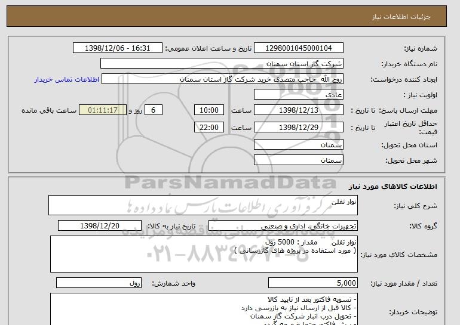
Task: Click the label مشخصات کالای مورد نیاز
Action: coord(399,255)
